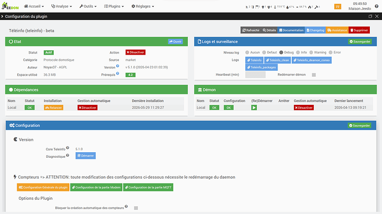Viewport: 382px width, 214px height.
Task: Click the light bulb summary icon
Action: coord(264,7)
